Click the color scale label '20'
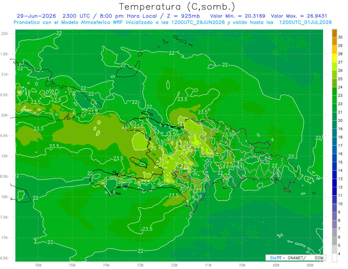Screen dimensions: 348x269 coord(340,120)
